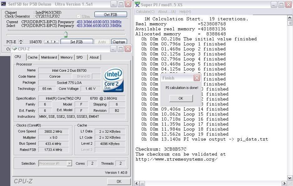Maximize the Super PI window
The image size is (293, 186).
pyautogui.click(x=281, y=5)
